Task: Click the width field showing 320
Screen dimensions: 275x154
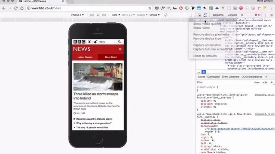Action: pyautogui.click(x=92, y=15)
